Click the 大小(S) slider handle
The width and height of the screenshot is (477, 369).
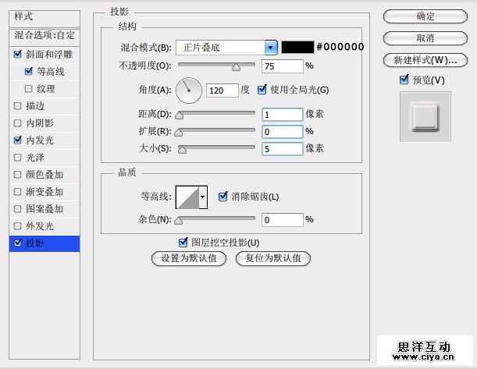point(182,150)
